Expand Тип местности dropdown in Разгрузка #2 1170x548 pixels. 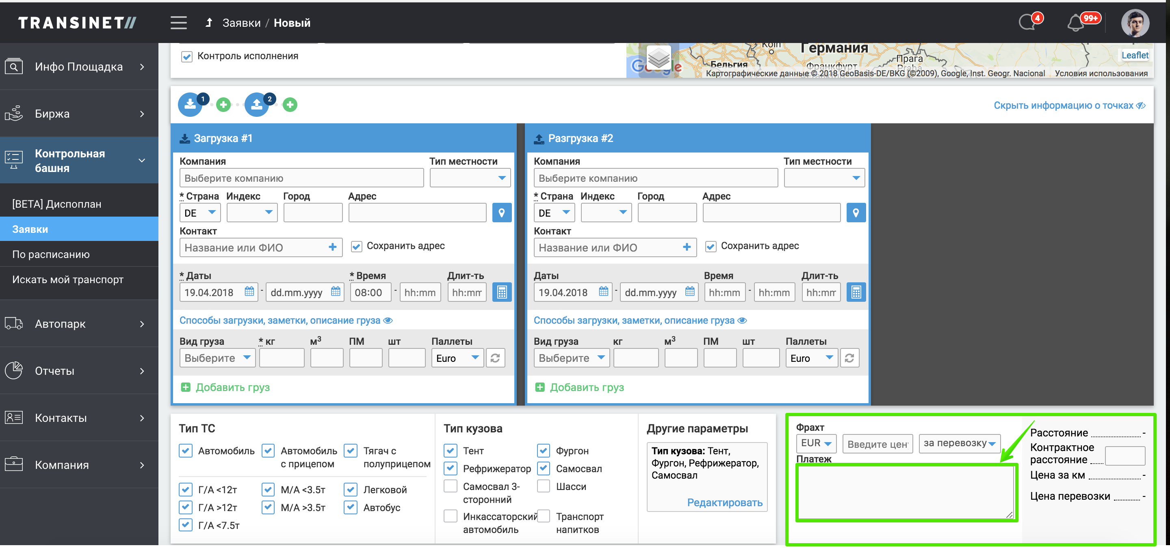pyautogui.click(x=824, y=178)
